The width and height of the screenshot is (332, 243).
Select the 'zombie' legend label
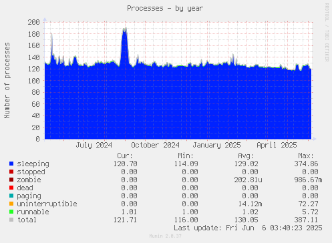pos(29,180)
